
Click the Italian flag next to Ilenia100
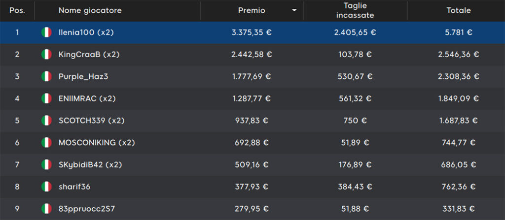point(46,32)
